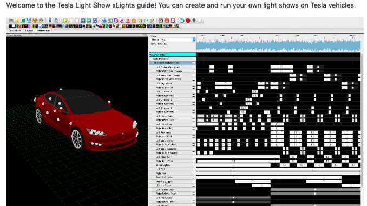
Task: Toggle the box on Tesla Model S row
Action: coord(194,59)
